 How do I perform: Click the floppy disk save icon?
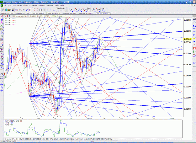click(13, 10)
